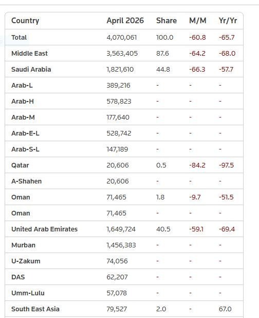259x318 pixels.
Task: Click the Country column header
Action: 25,21
